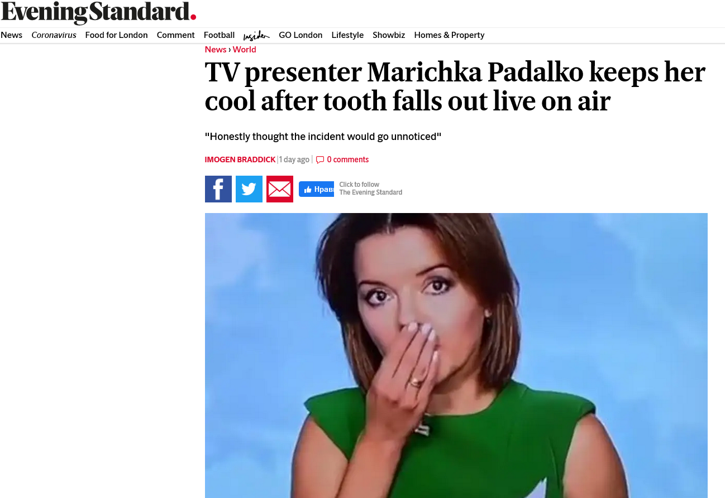This screenshot has width=725, height=498.
Task: Open the Coronavirus navigation item
Action: coord(54,35)
